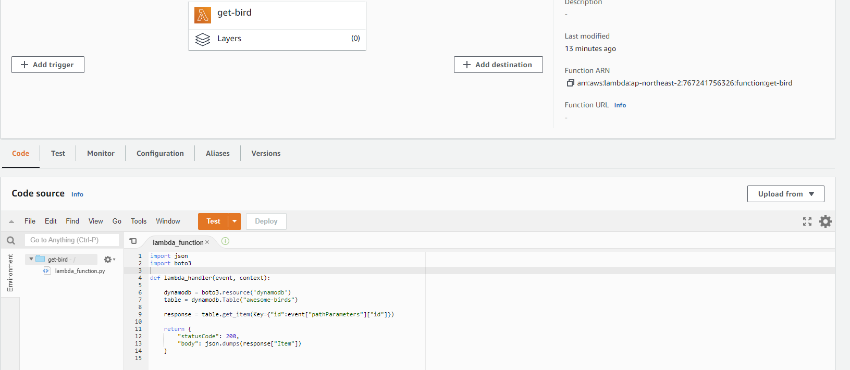The height and width of the screenshot is (370, 850).
Task: Click the 'import boto3' code line
Action: point(170,263)
